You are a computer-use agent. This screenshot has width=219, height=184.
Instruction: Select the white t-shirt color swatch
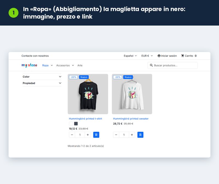[x=71, y=123]
